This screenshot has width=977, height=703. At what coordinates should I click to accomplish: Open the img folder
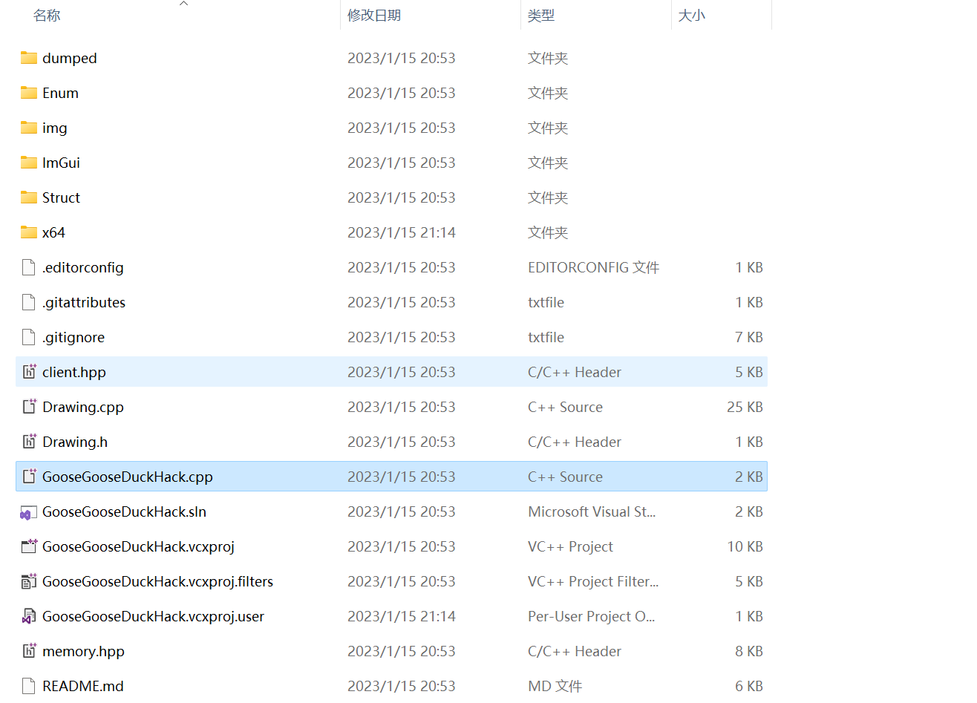[55, 128]
